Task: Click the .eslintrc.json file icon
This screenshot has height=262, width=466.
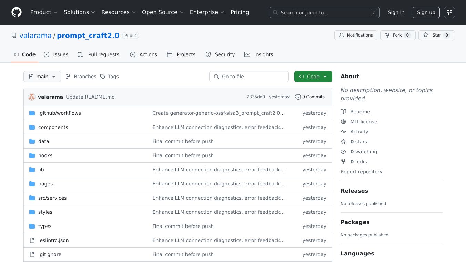Action: pos(32,240)
